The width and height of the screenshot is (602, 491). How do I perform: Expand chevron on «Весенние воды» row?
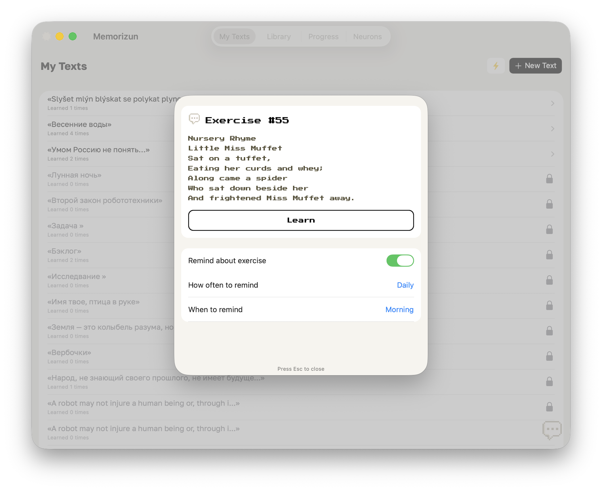(x=552, y=129)
